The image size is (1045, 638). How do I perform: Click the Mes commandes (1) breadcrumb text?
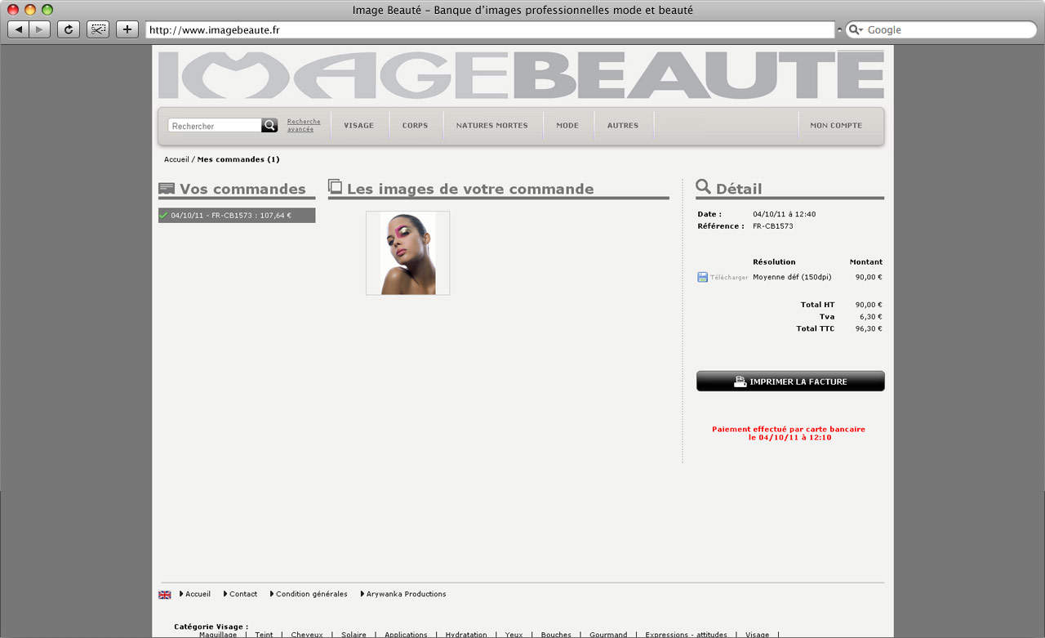(238, 159)
